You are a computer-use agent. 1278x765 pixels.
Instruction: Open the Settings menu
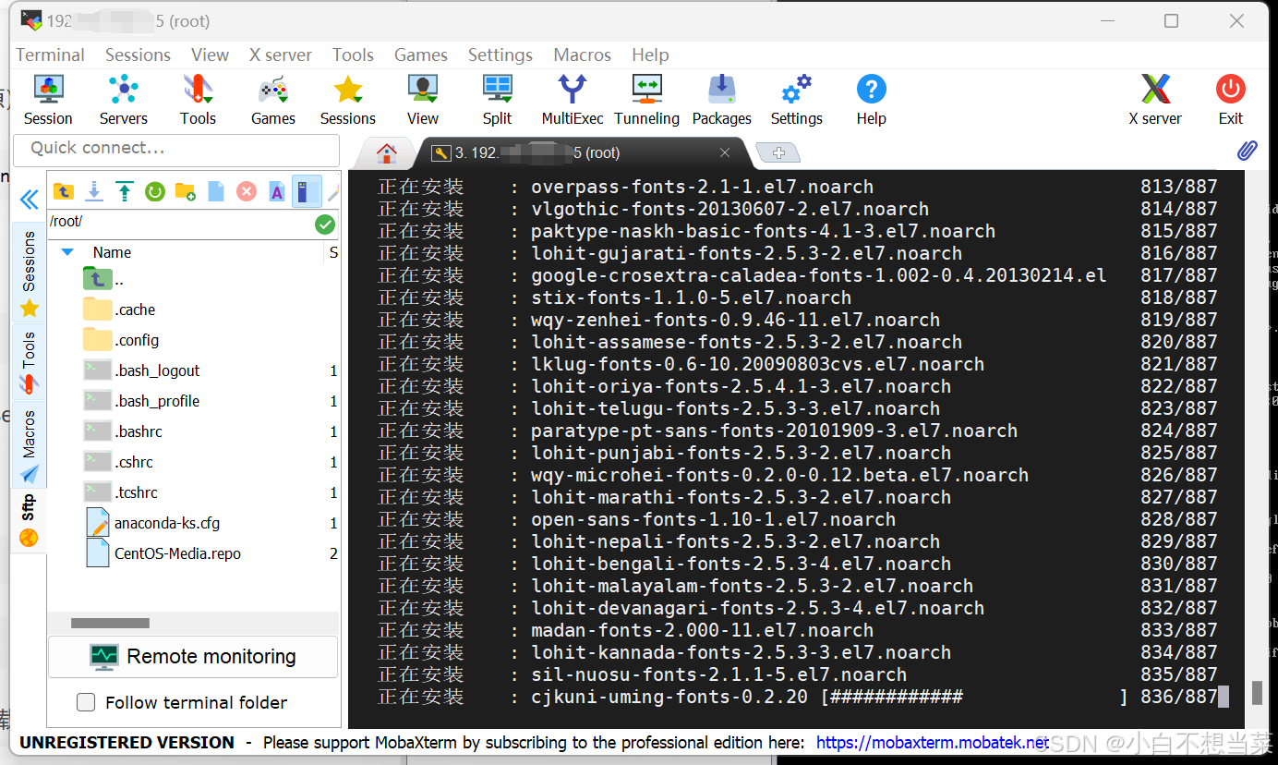coord(500,55)
